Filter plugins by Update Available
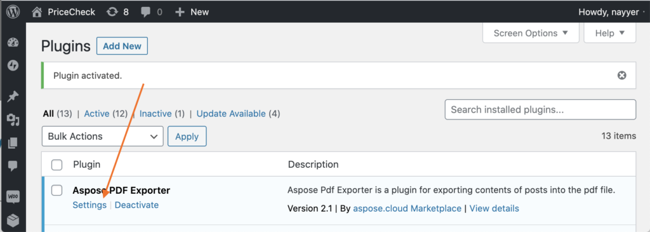Image resolution: width=650 pixels, height=232 pixels. pos(231,114)
